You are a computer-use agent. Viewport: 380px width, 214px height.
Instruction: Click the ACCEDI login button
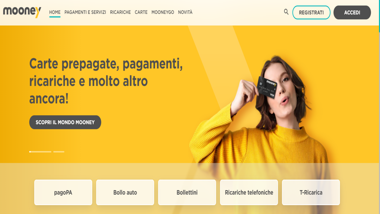352,12
